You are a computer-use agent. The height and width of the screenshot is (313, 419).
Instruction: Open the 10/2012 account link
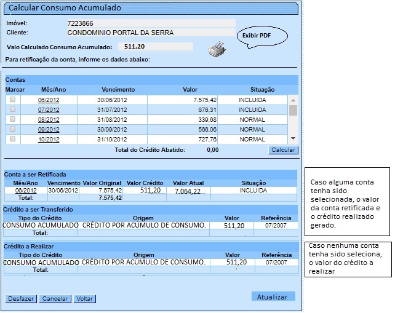(x=49, y=140)
